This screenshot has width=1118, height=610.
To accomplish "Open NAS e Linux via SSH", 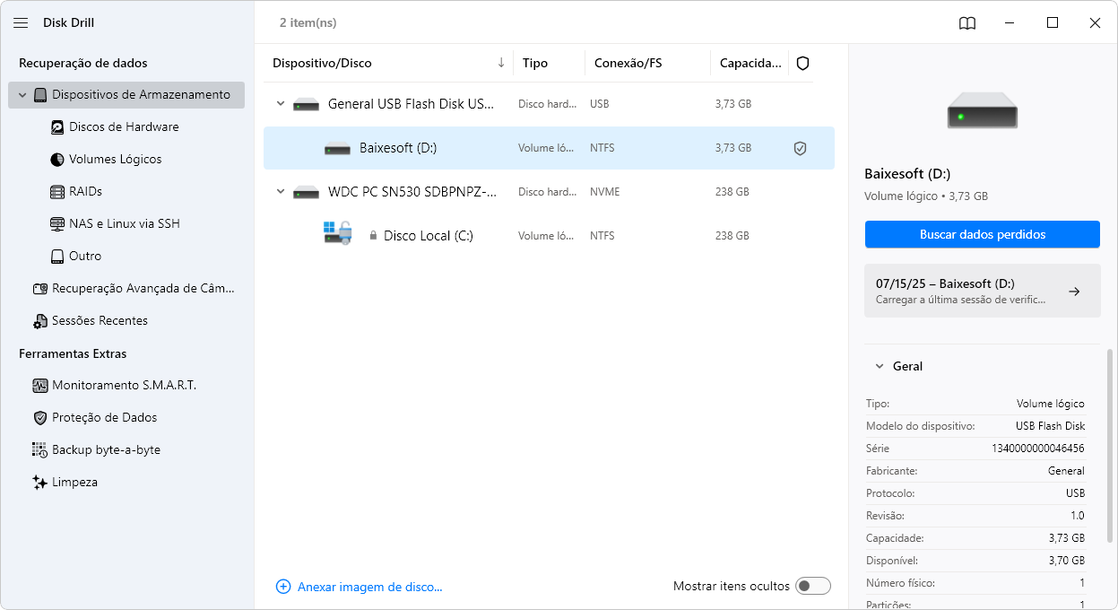I will tap(124, 223).
